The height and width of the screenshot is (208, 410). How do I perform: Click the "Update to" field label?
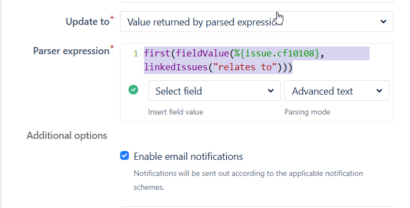87,22
